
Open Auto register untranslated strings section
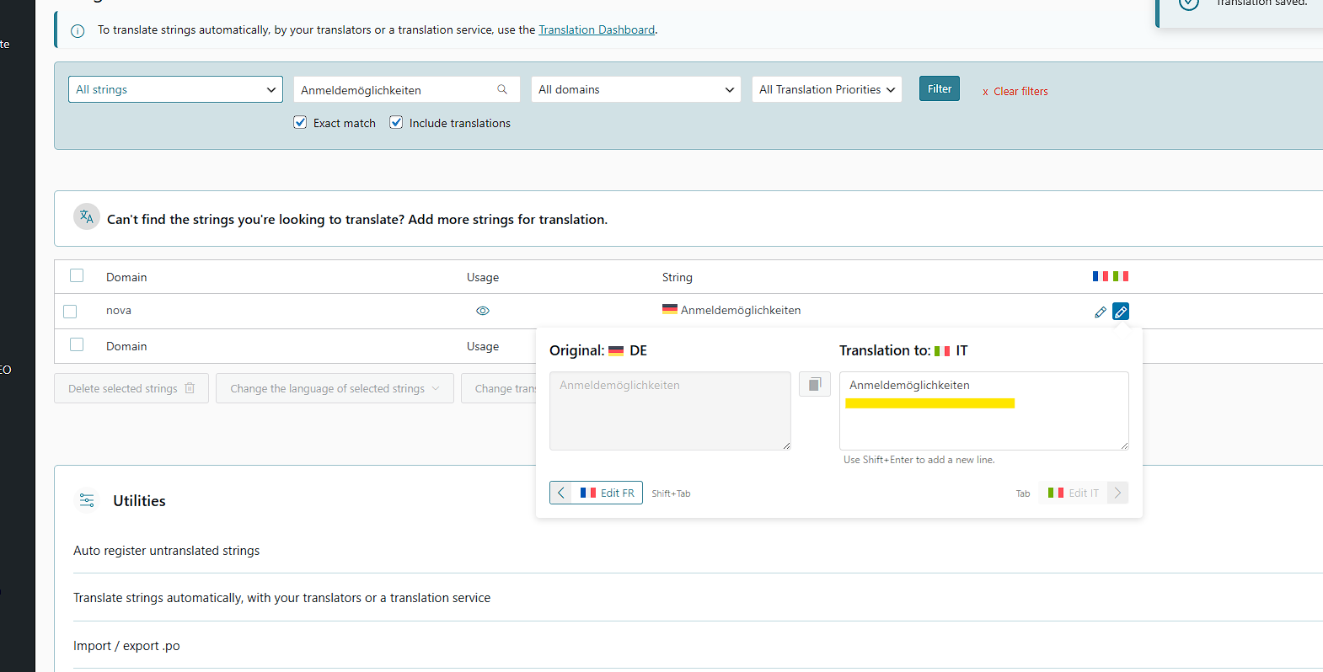pos(166,551)
